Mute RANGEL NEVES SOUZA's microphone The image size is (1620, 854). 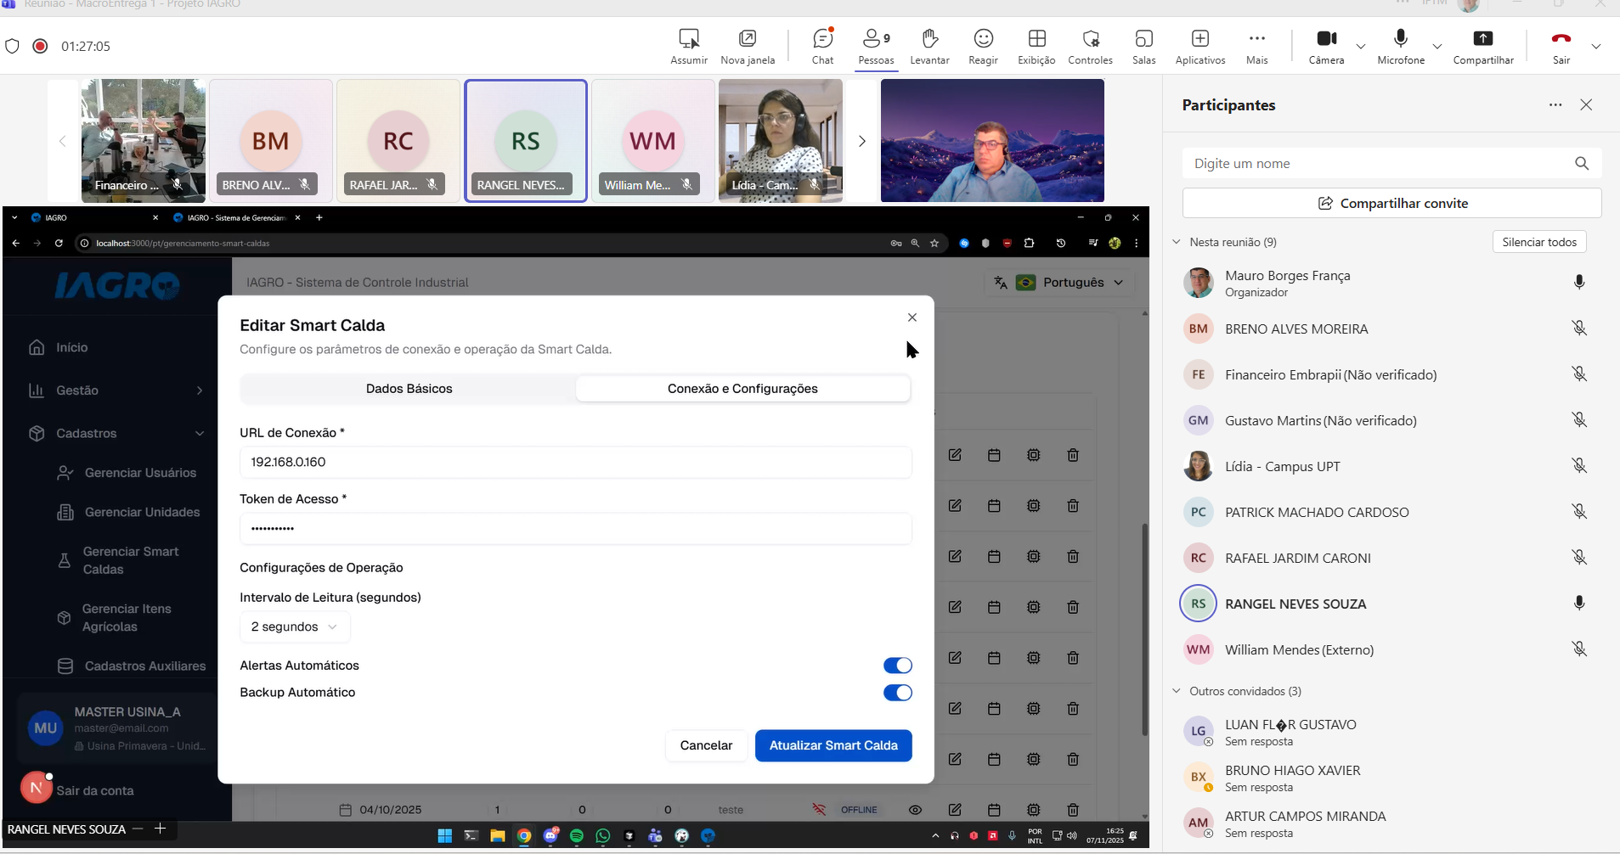[x=1579, y=603]
